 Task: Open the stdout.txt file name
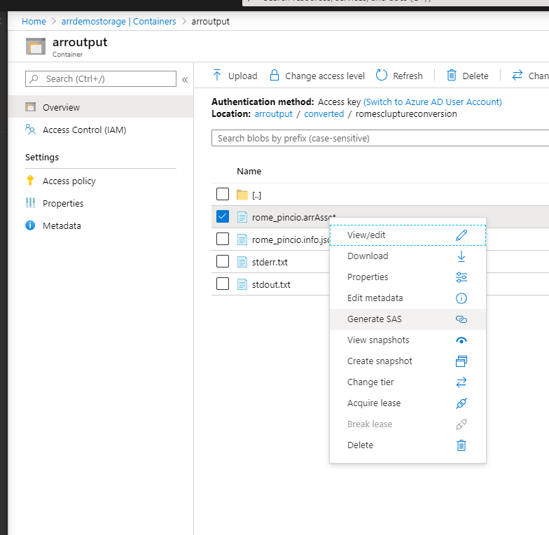(271, 284)
